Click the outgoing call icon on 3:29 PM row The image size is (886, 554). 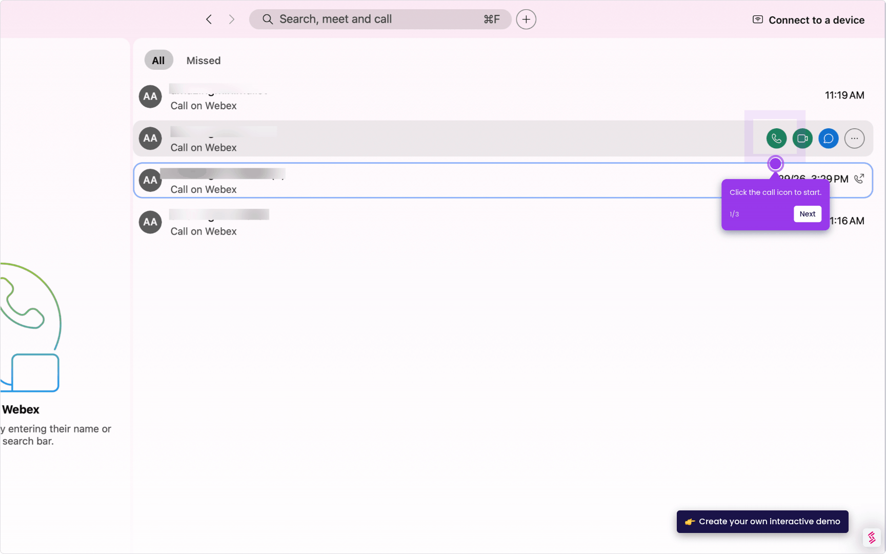point(859,179)
